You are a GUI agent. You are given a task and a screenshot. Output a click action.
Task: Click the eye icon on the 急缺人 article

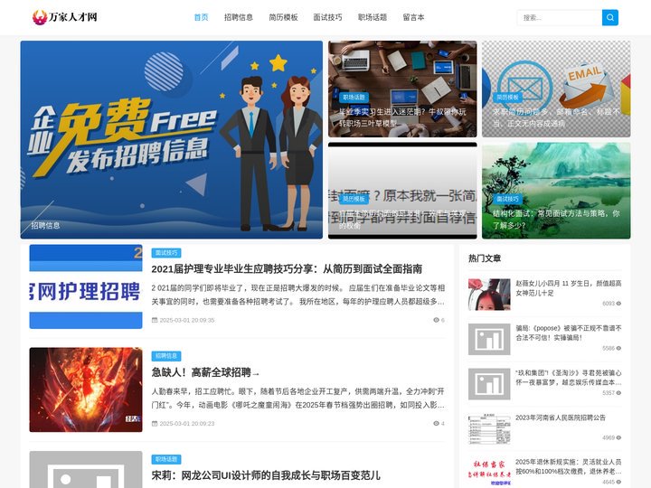436,423
